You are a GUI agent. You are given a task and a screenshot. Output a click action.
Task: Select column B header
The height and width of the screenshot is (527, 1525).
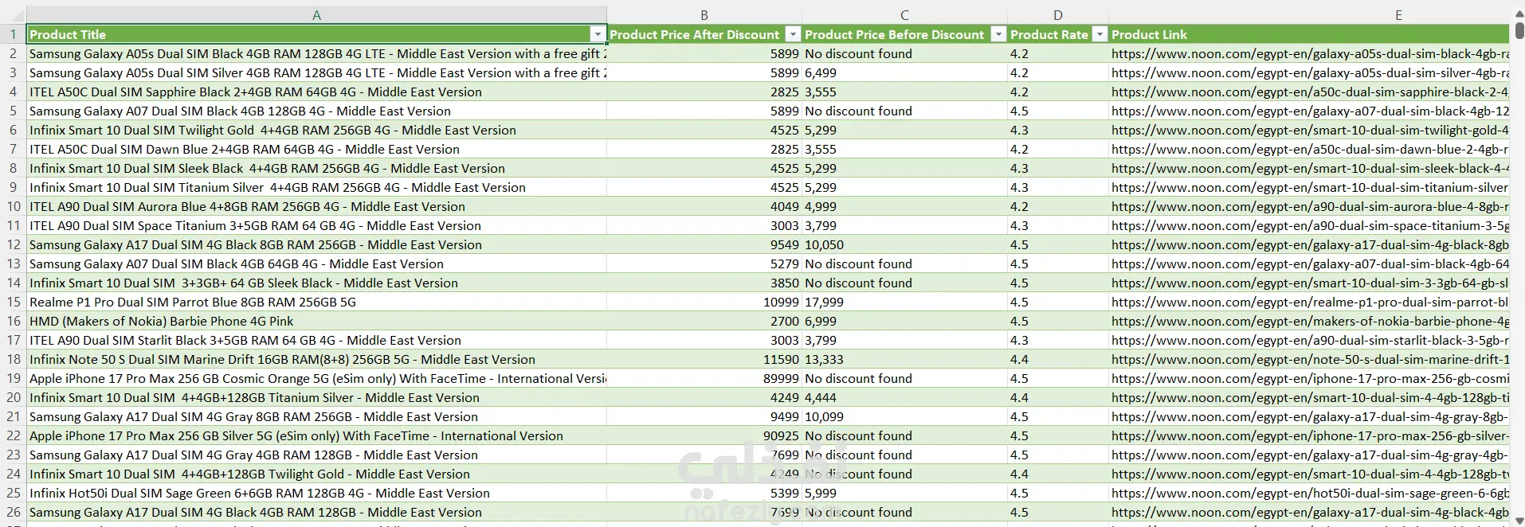(704, 15)
